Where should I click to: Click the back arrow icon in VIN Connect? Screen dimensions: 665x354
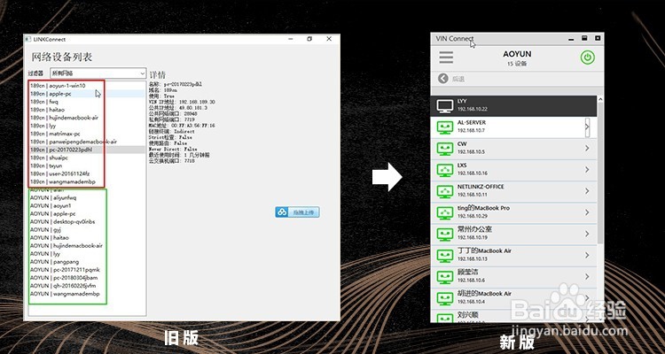(443, 79)
